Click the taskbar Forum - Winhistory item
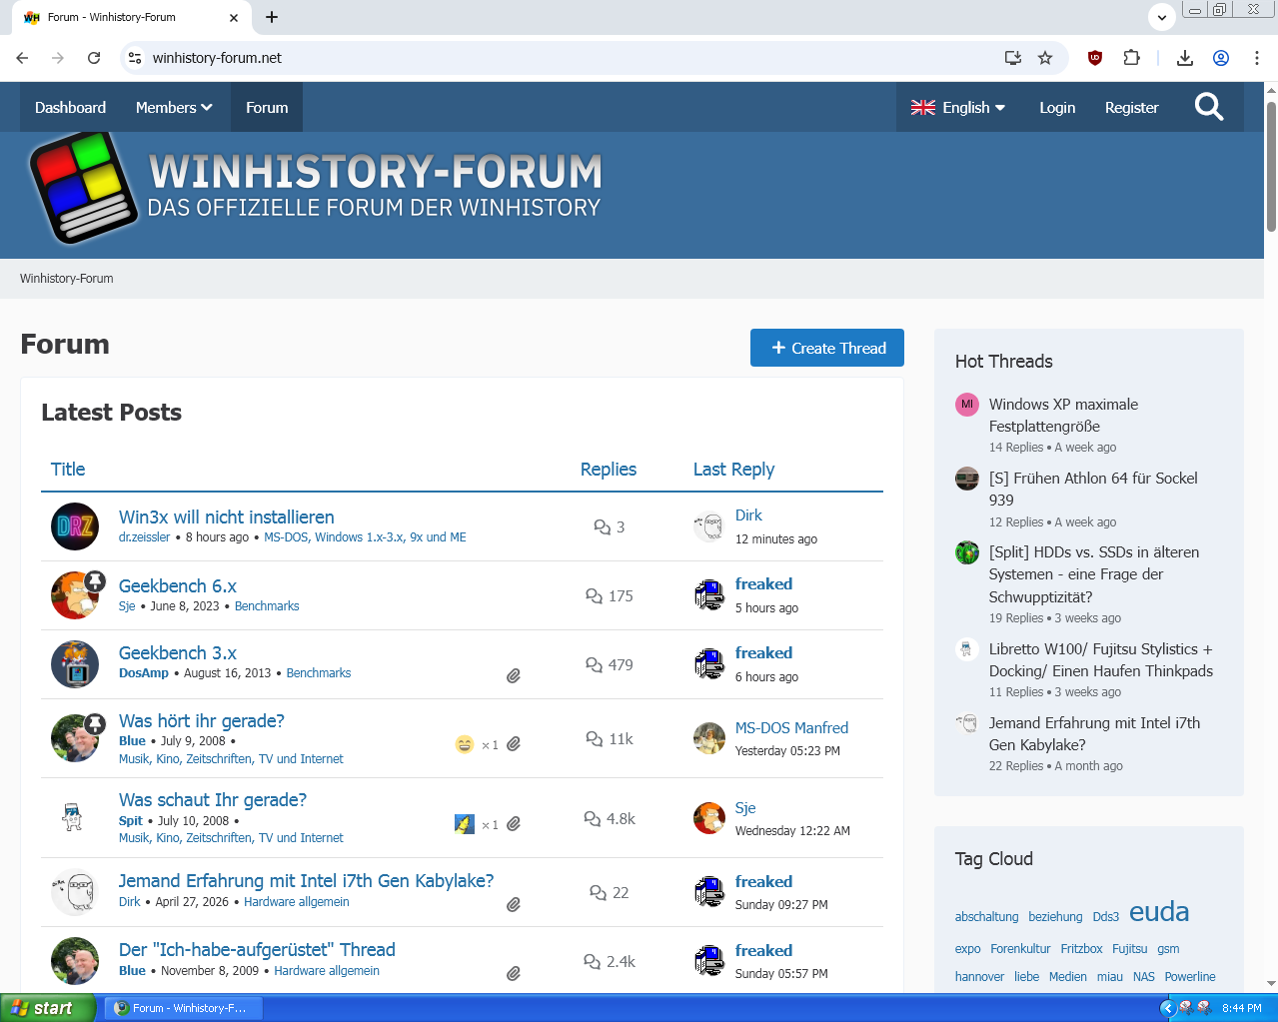The height and width of the screenshot is (1022, 1278). (x=184, y=1008)
